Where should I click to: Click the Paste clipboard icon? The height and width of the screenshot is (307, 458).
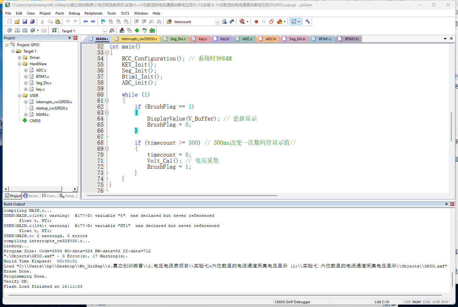click(58, 22)
